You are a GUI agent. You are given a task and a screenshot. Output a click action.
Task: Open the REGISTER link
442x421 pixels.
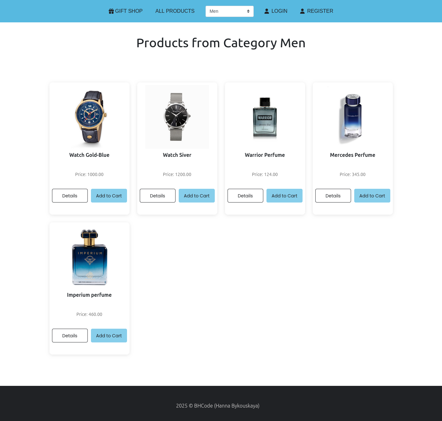[317, 11]
